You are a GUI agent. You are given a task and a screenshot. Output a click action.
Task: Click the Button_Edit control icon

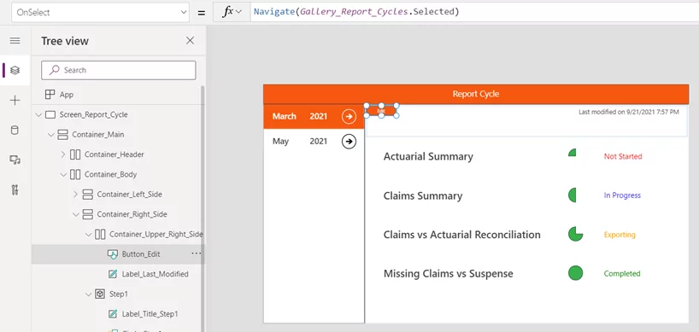(x=113, y=254)
